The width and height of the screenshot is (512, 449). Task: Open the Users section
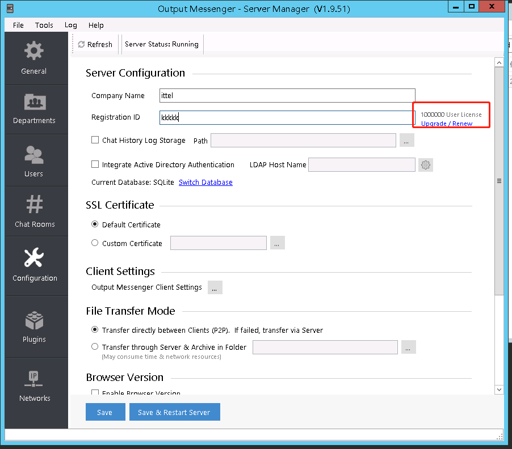pos(36,161)
